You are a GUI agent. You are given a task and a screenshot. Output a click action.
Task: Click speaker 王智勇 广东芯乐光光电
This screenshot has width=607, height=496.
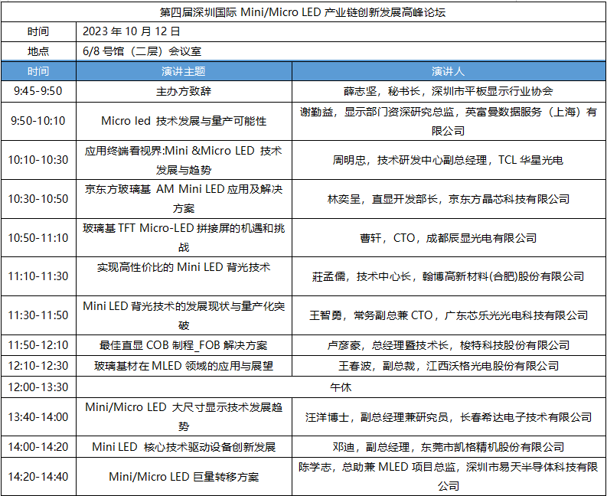[449, 315]
